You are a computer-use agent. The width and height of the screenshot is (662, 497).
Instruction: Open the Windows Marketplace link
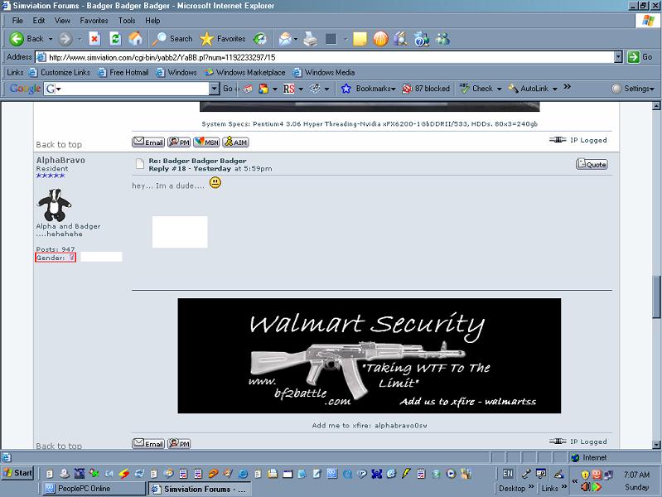(x=245, y=73)
